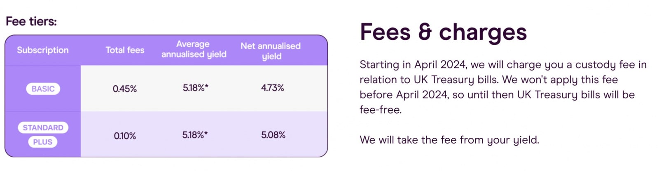Select the Total fees column header
659x171 pixels.
click(125, 50)
